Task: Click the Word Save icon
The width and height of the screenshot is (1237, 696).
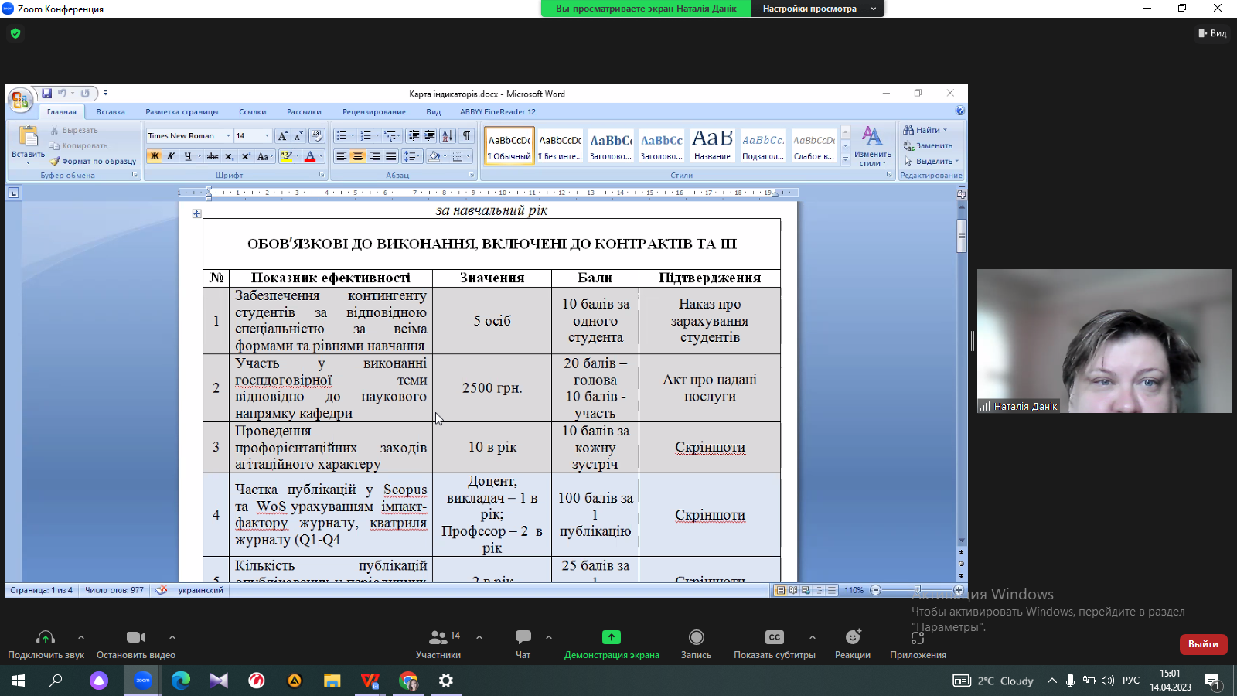Action: [x=46, y=94]
